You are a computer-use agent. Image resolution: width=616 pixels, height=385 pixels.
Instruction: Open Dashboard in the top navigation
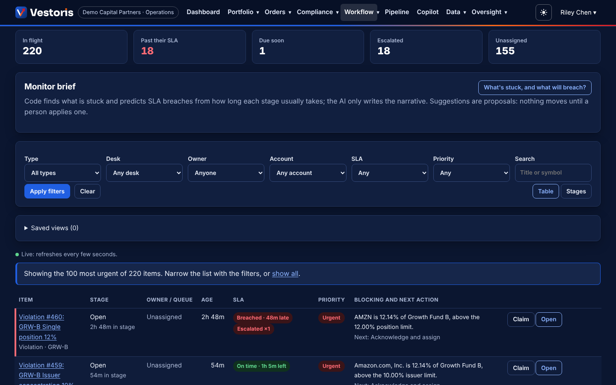pyautogui.click(x=203, y=12)
